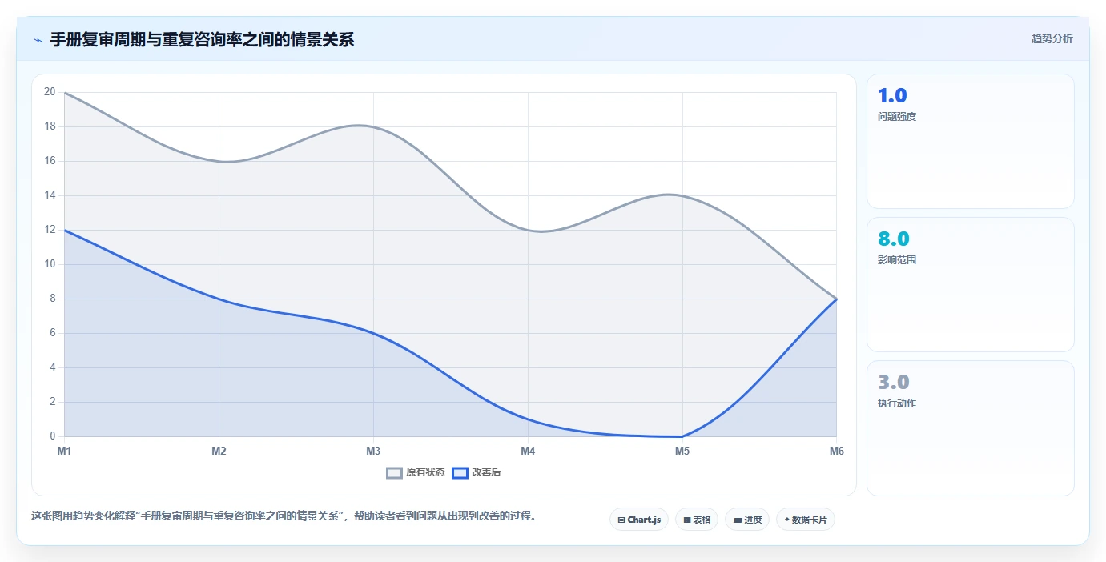1106x562 pixels.
Task: Select the 表格 tag chip
Action: click(x=697, y=520)
